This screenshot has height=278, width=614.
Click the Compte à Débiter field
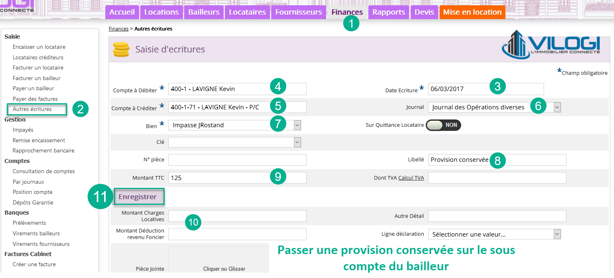[237, 89]
